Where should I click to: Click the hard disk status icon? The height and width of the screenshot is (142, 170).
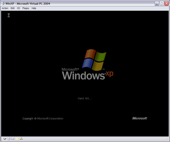4,139
